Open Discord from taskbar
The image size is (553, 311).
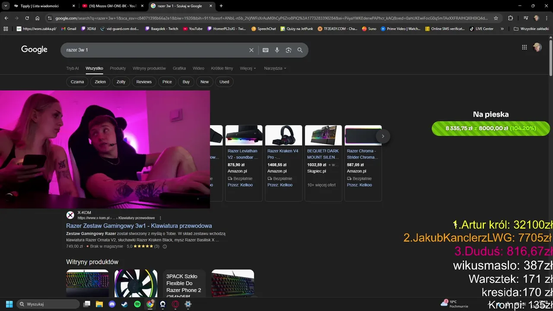pos(112,304)
